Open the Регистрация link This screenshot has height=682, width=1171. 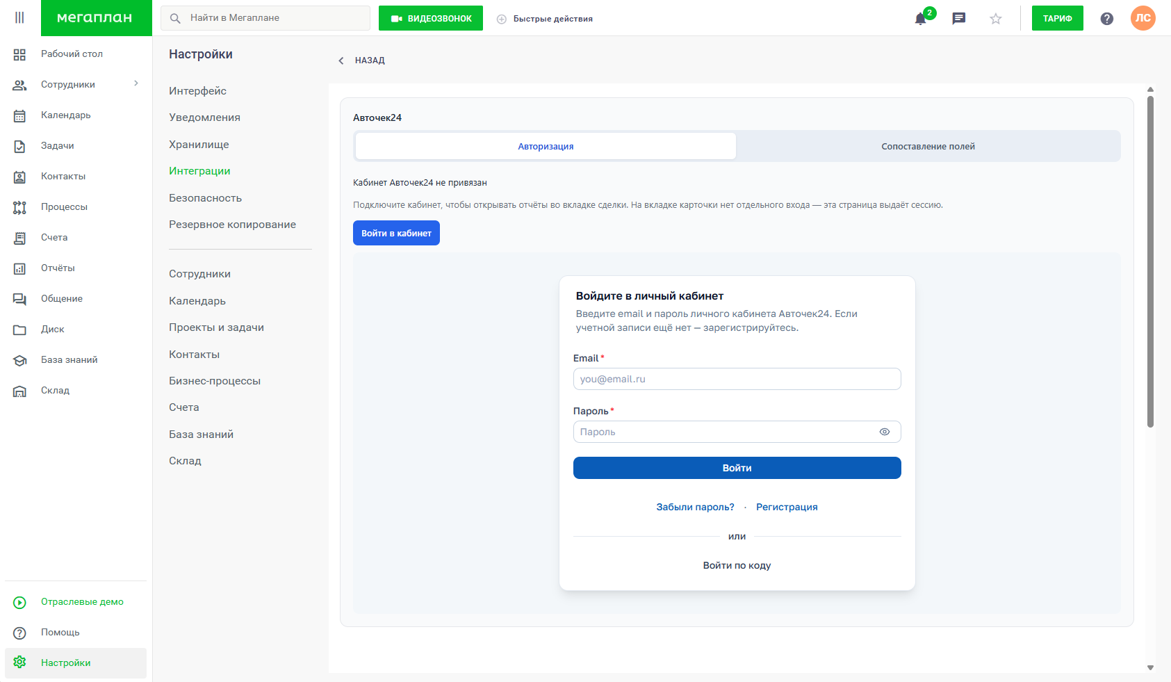[787, 507]
